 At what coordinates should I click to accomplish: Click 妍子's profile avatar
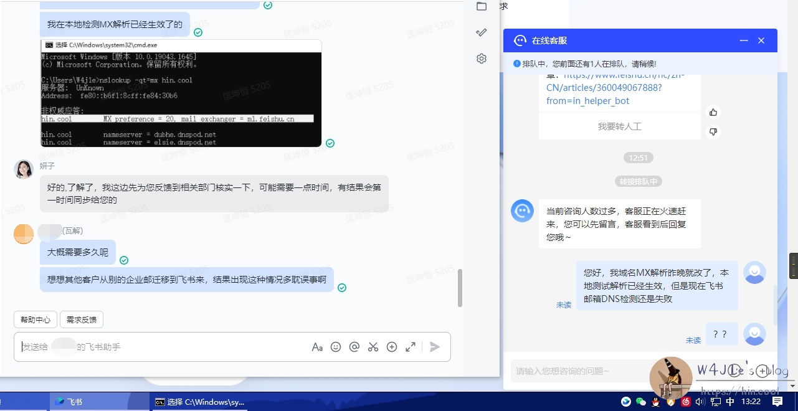(24, 169)
